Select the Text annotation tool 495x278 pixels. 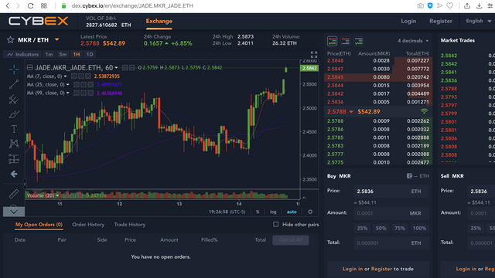tap(14, 129)
